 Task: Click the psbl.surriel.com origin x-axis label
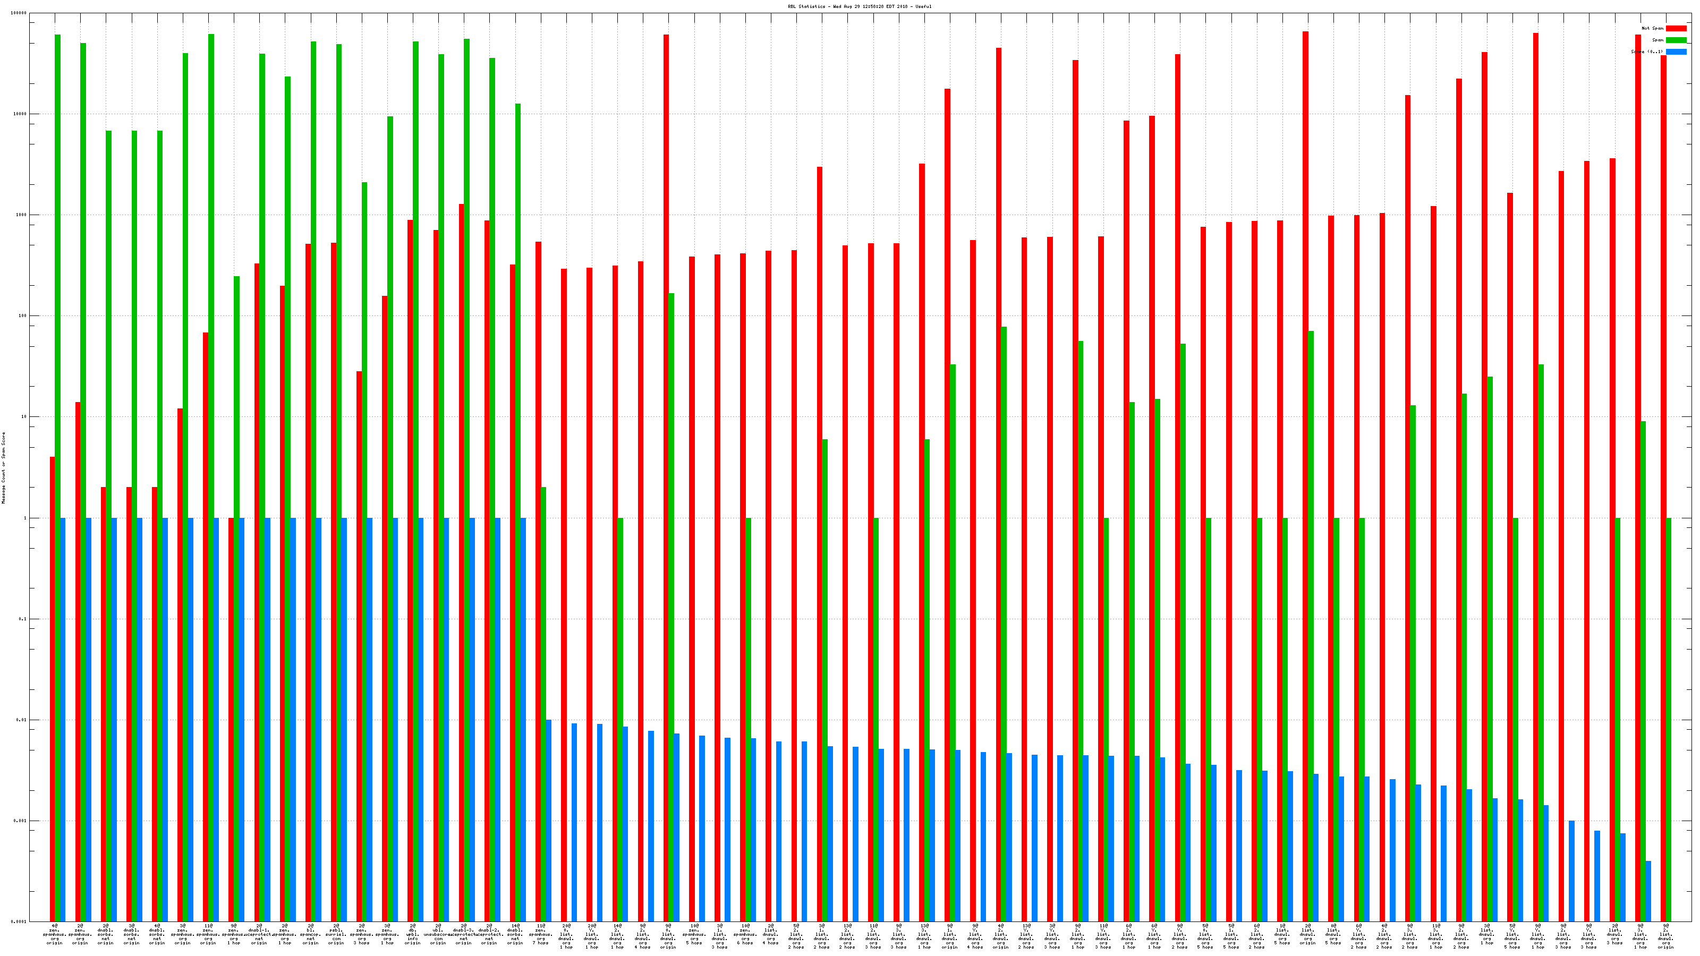[336, 934]
